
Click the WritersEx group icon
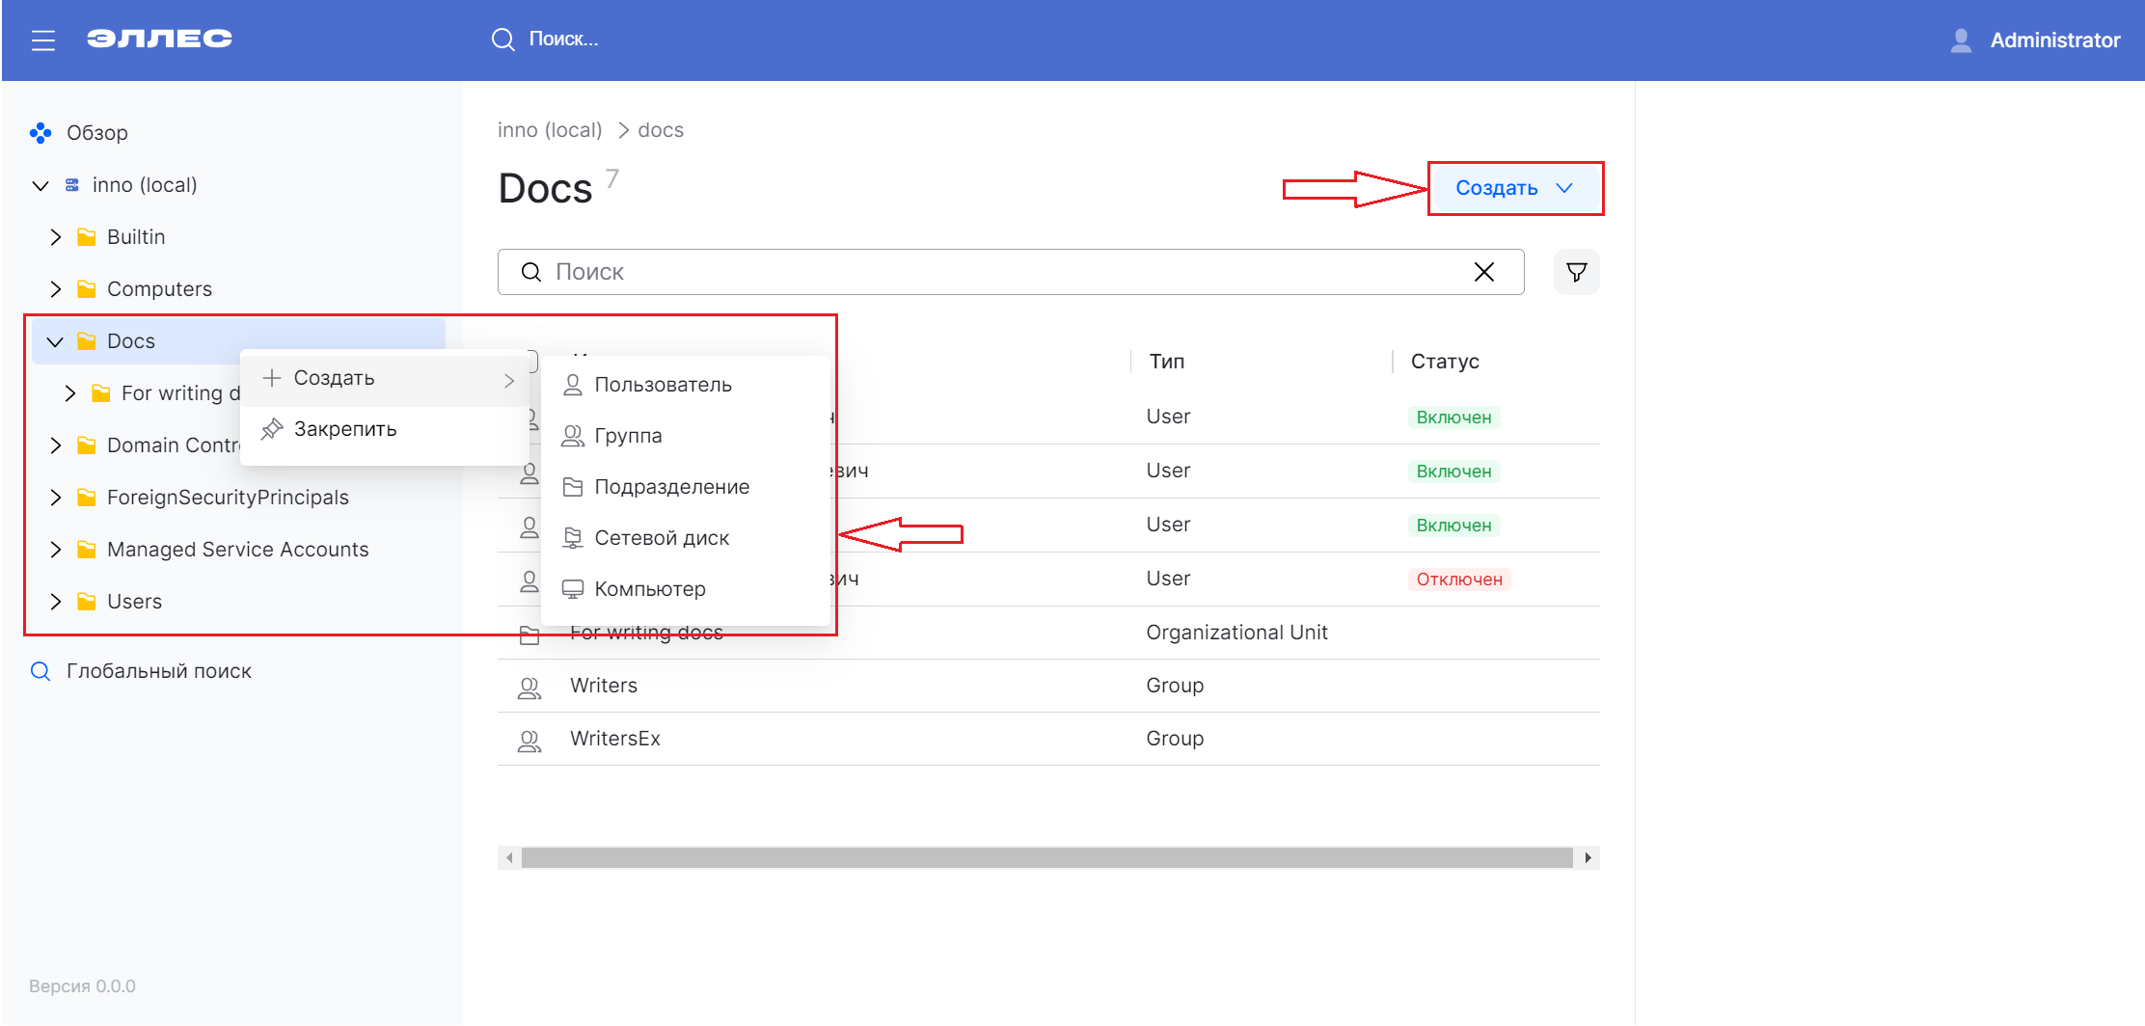(x=529, y=740)
